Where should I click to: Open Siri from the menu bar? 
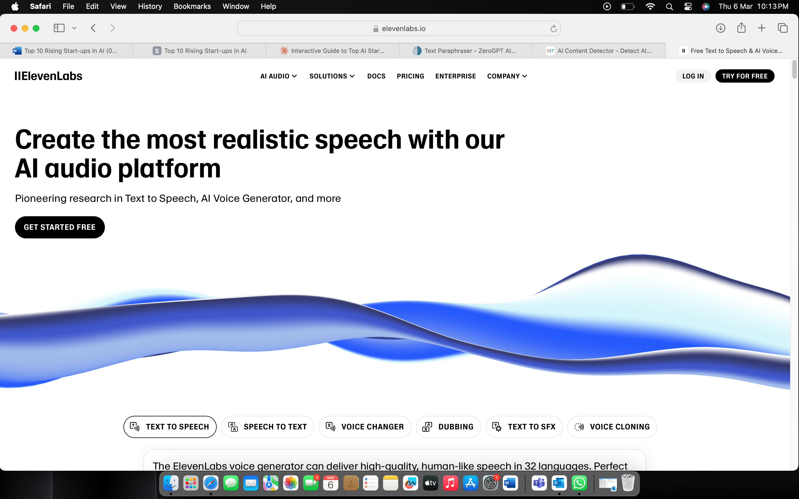[x=706, y=7]
